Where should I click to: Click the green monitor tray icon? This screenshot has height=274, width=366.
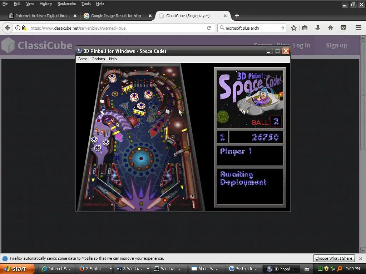(x=320, y=269)
